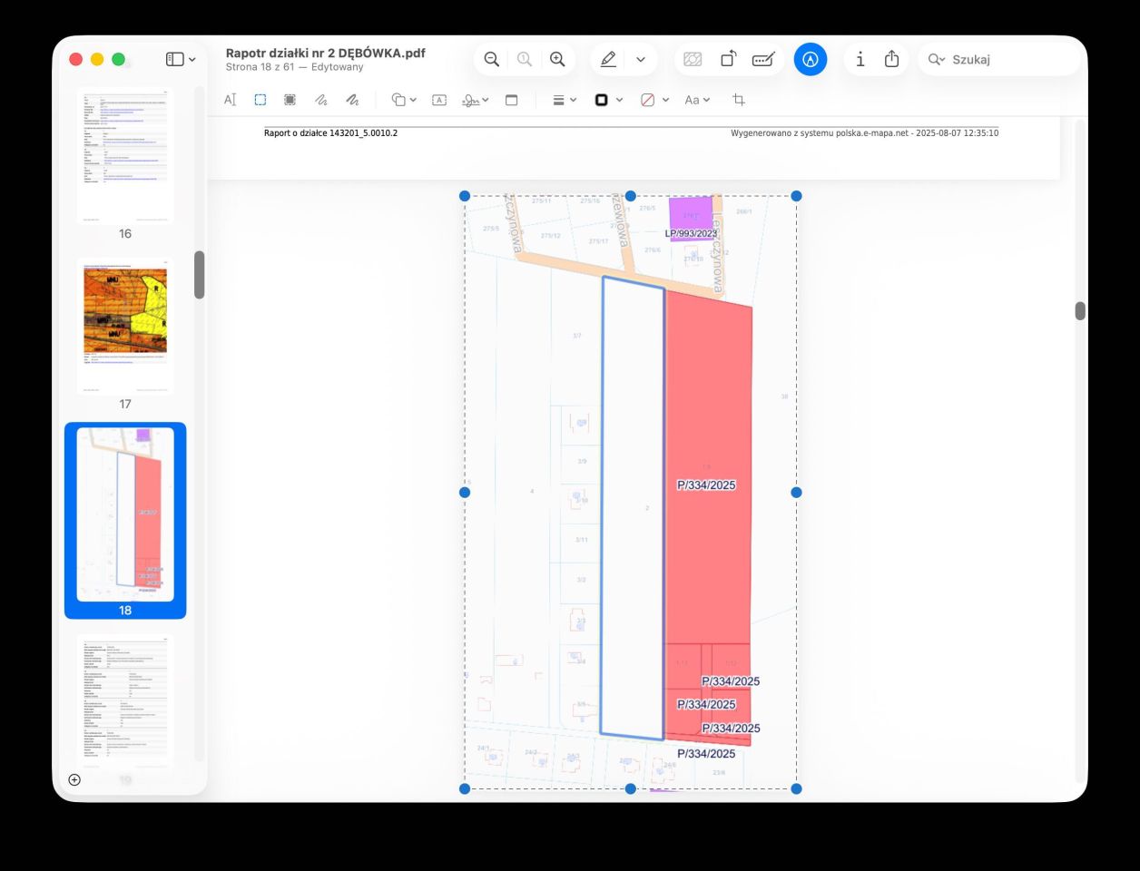Open the Share menu
1140x871 pixels.
[891, 59]
